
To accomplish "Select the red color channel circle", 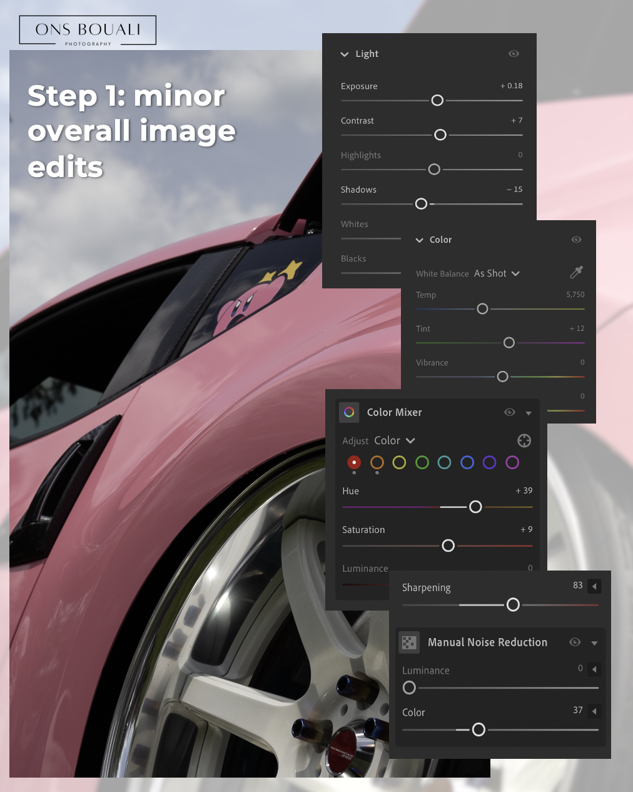I will (x=354, y=462).
